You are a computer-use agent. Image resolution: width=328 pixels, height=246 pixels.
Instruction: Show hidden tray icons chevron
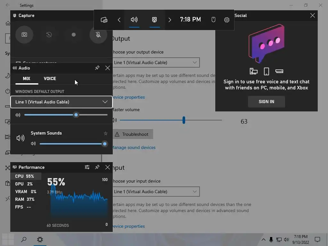click(x=264, y=240)
